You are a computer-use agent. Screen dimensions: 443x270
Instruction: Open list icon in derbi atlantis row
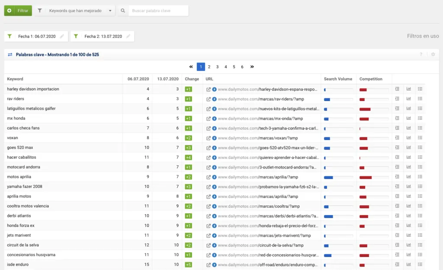click(x=420, y=216)
